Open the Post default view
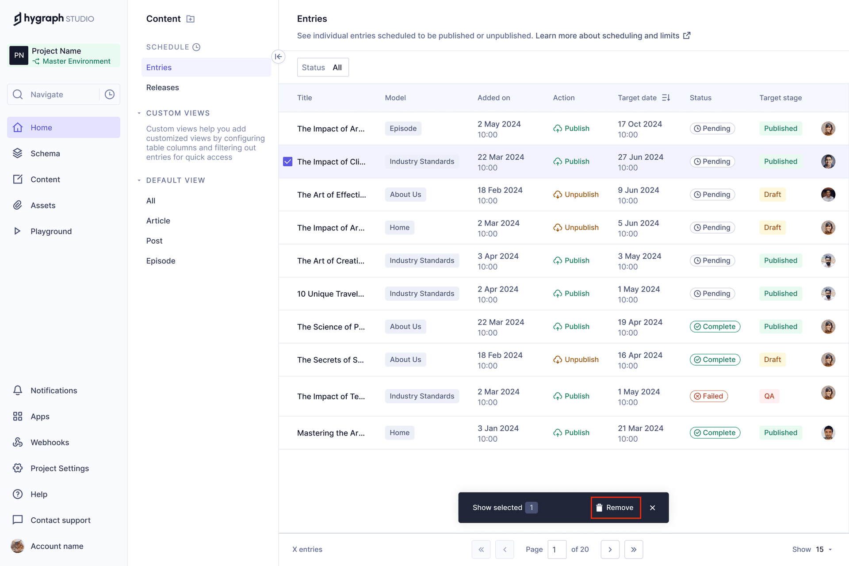The width and height of the screenshot is (849, 566). 154,241
